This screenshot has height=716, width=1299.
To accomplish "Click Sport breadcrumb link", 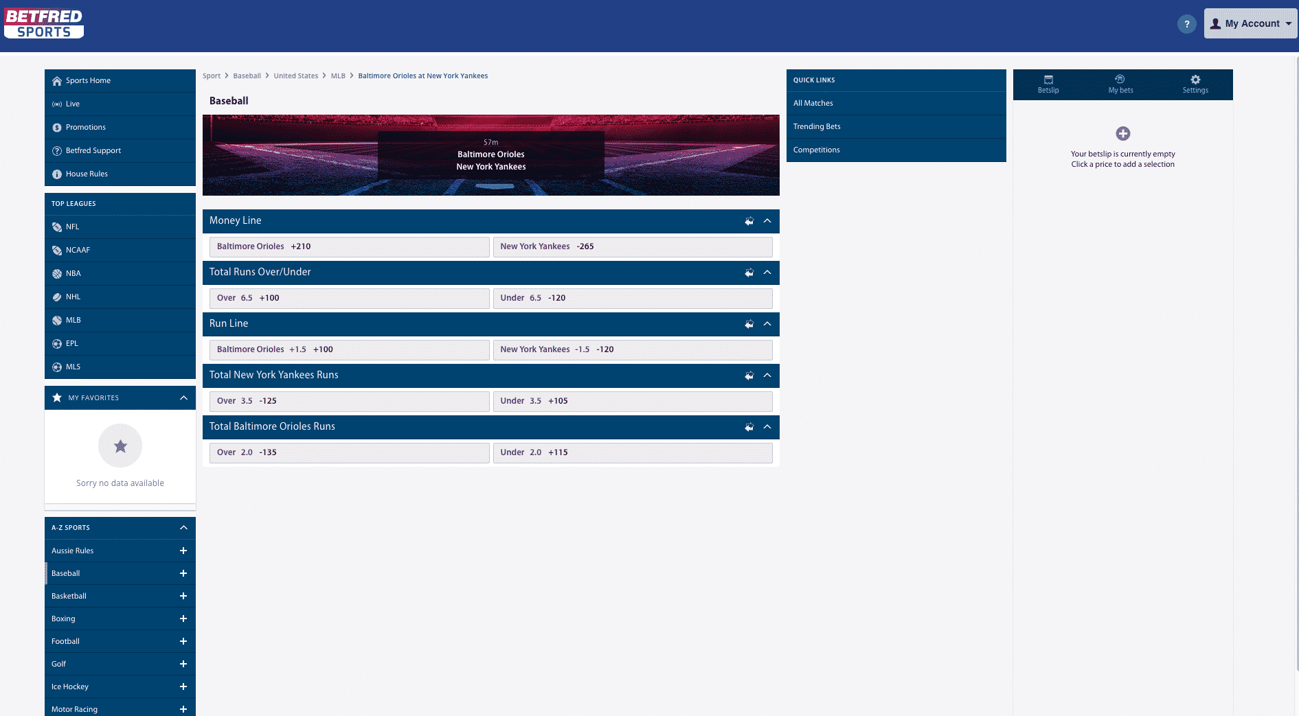I will [212, 76].
